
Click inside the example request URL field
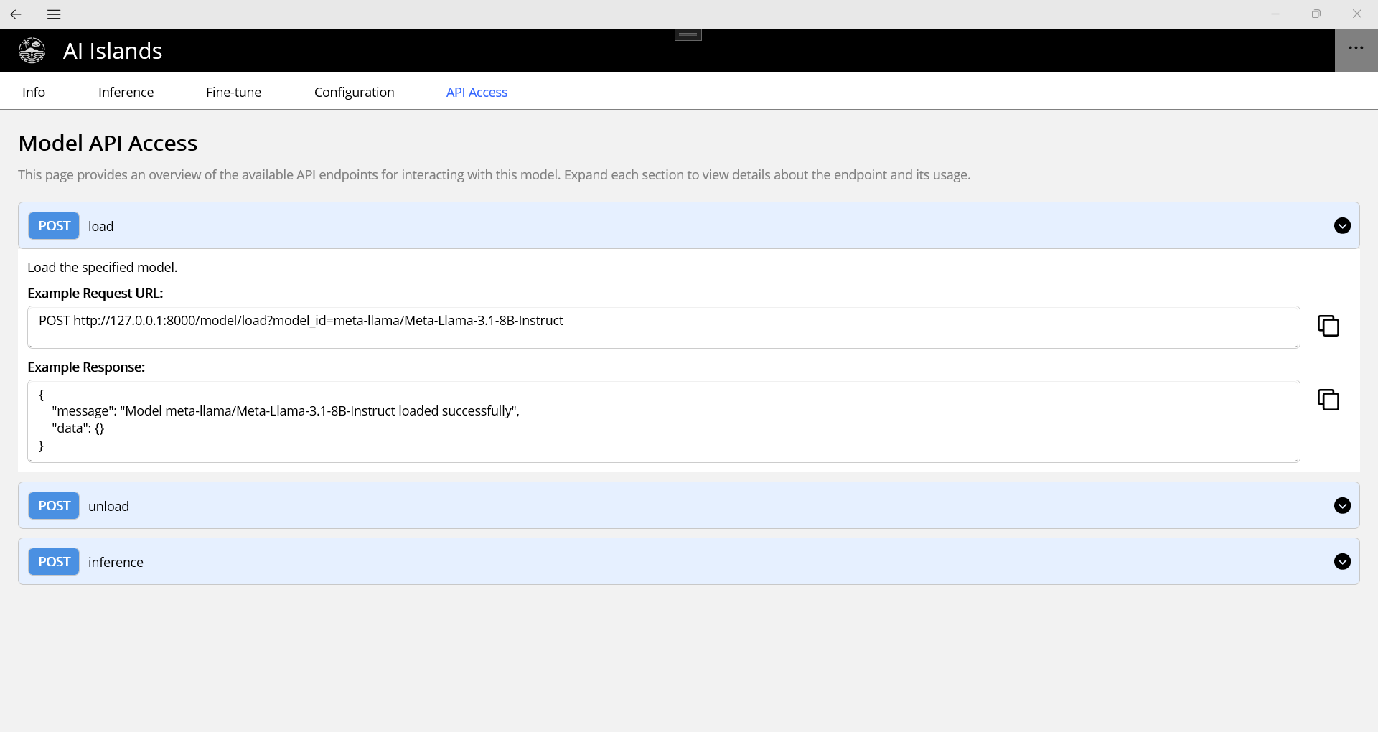tap(664, 327)
